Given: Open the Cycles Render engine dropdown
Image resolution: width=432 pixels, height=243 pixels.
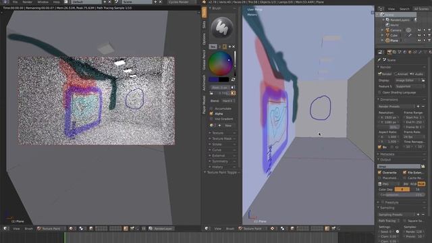Looking at the screenshot, I should 180,2.
